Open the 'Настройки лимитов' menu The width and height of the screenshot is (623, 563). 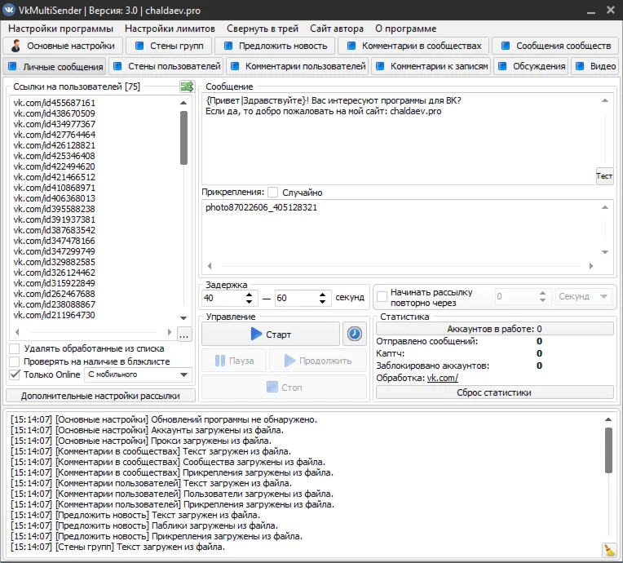[170, 29]
